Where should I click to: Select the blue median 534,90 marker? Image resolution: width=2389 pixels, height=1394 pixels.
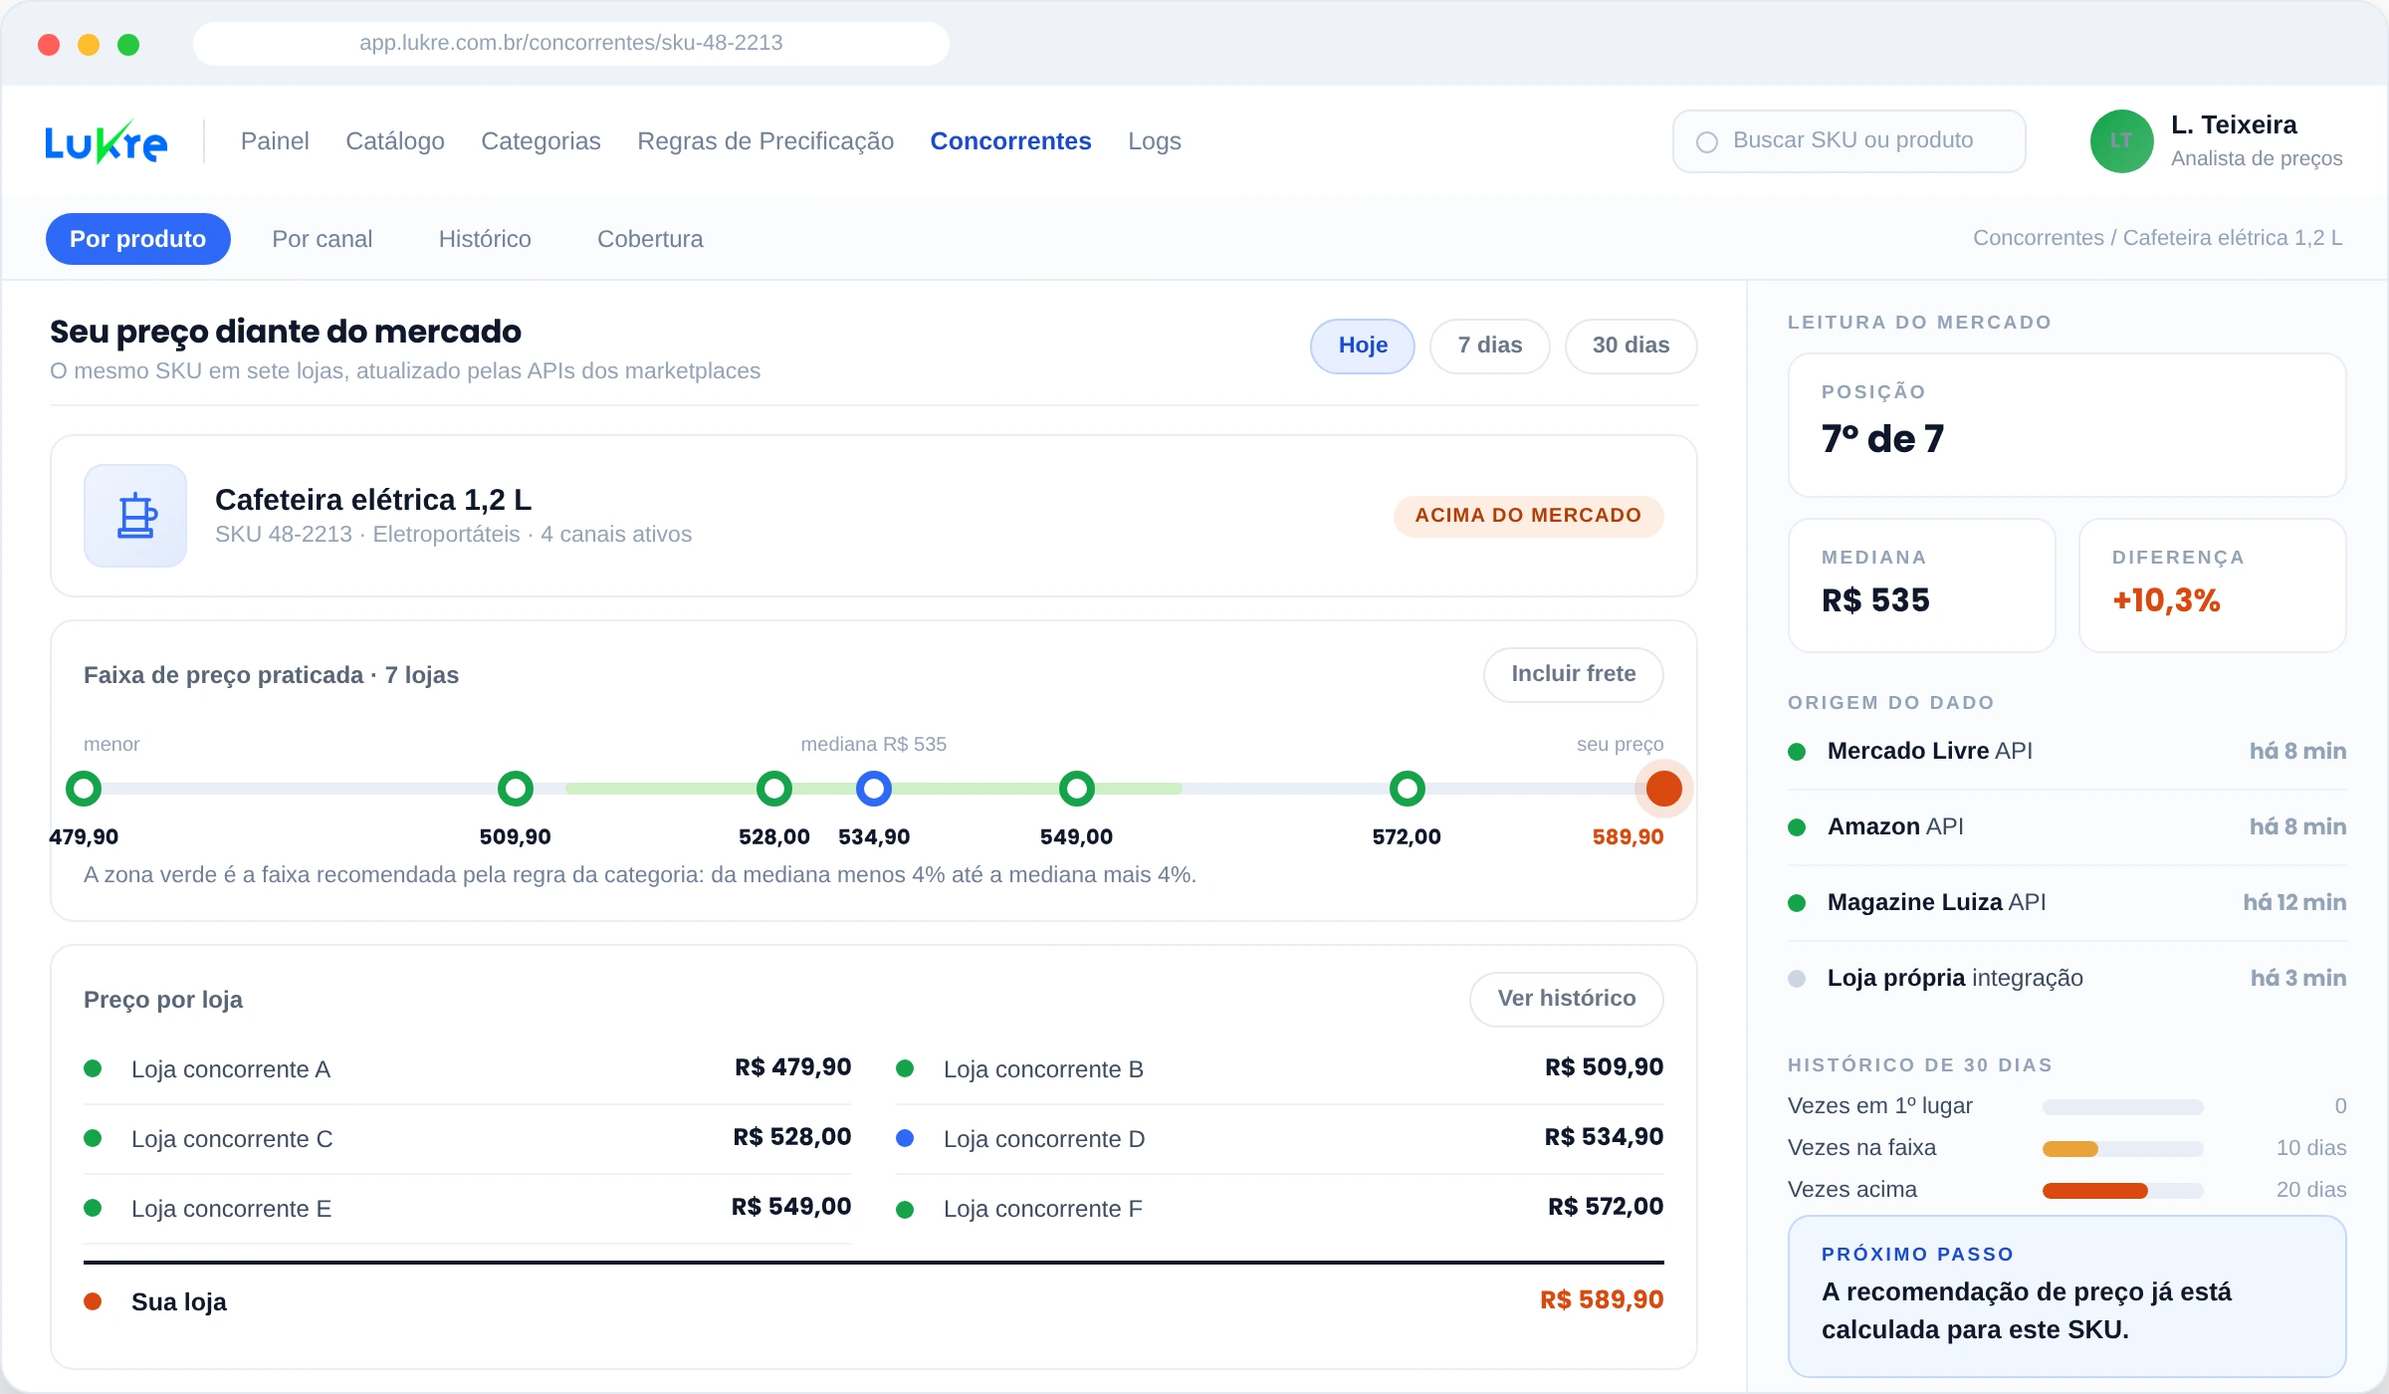pyautogui.click(x=874, y=789)
